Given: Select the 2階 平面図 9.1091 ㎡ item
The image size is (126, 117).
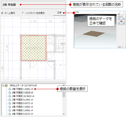Looking at the screenshot, I should point(22,100).
